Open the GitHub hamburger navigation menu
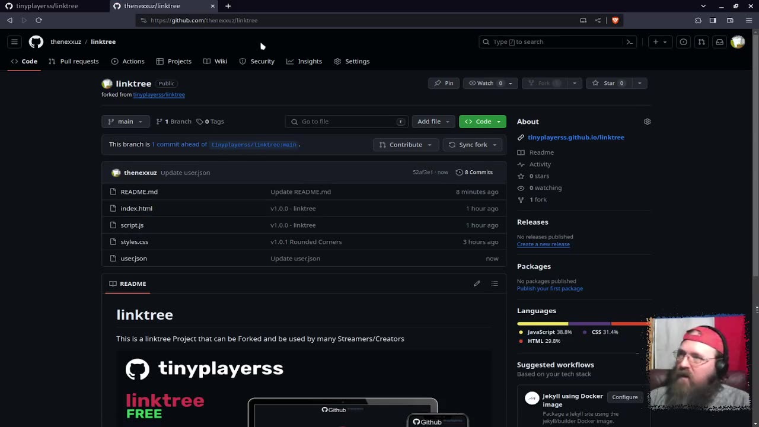 point(14,42)
